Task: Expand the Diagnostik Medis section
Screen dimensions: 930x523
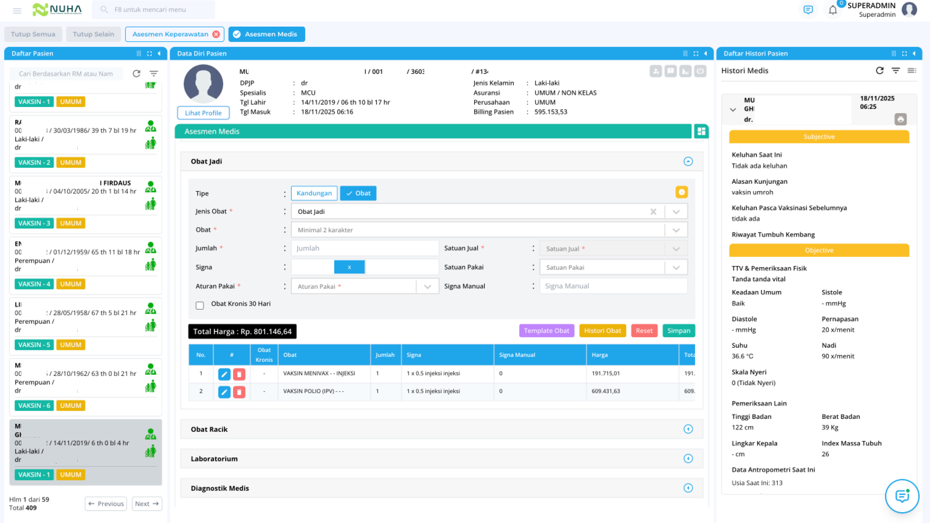Action: tap(688, 488)
